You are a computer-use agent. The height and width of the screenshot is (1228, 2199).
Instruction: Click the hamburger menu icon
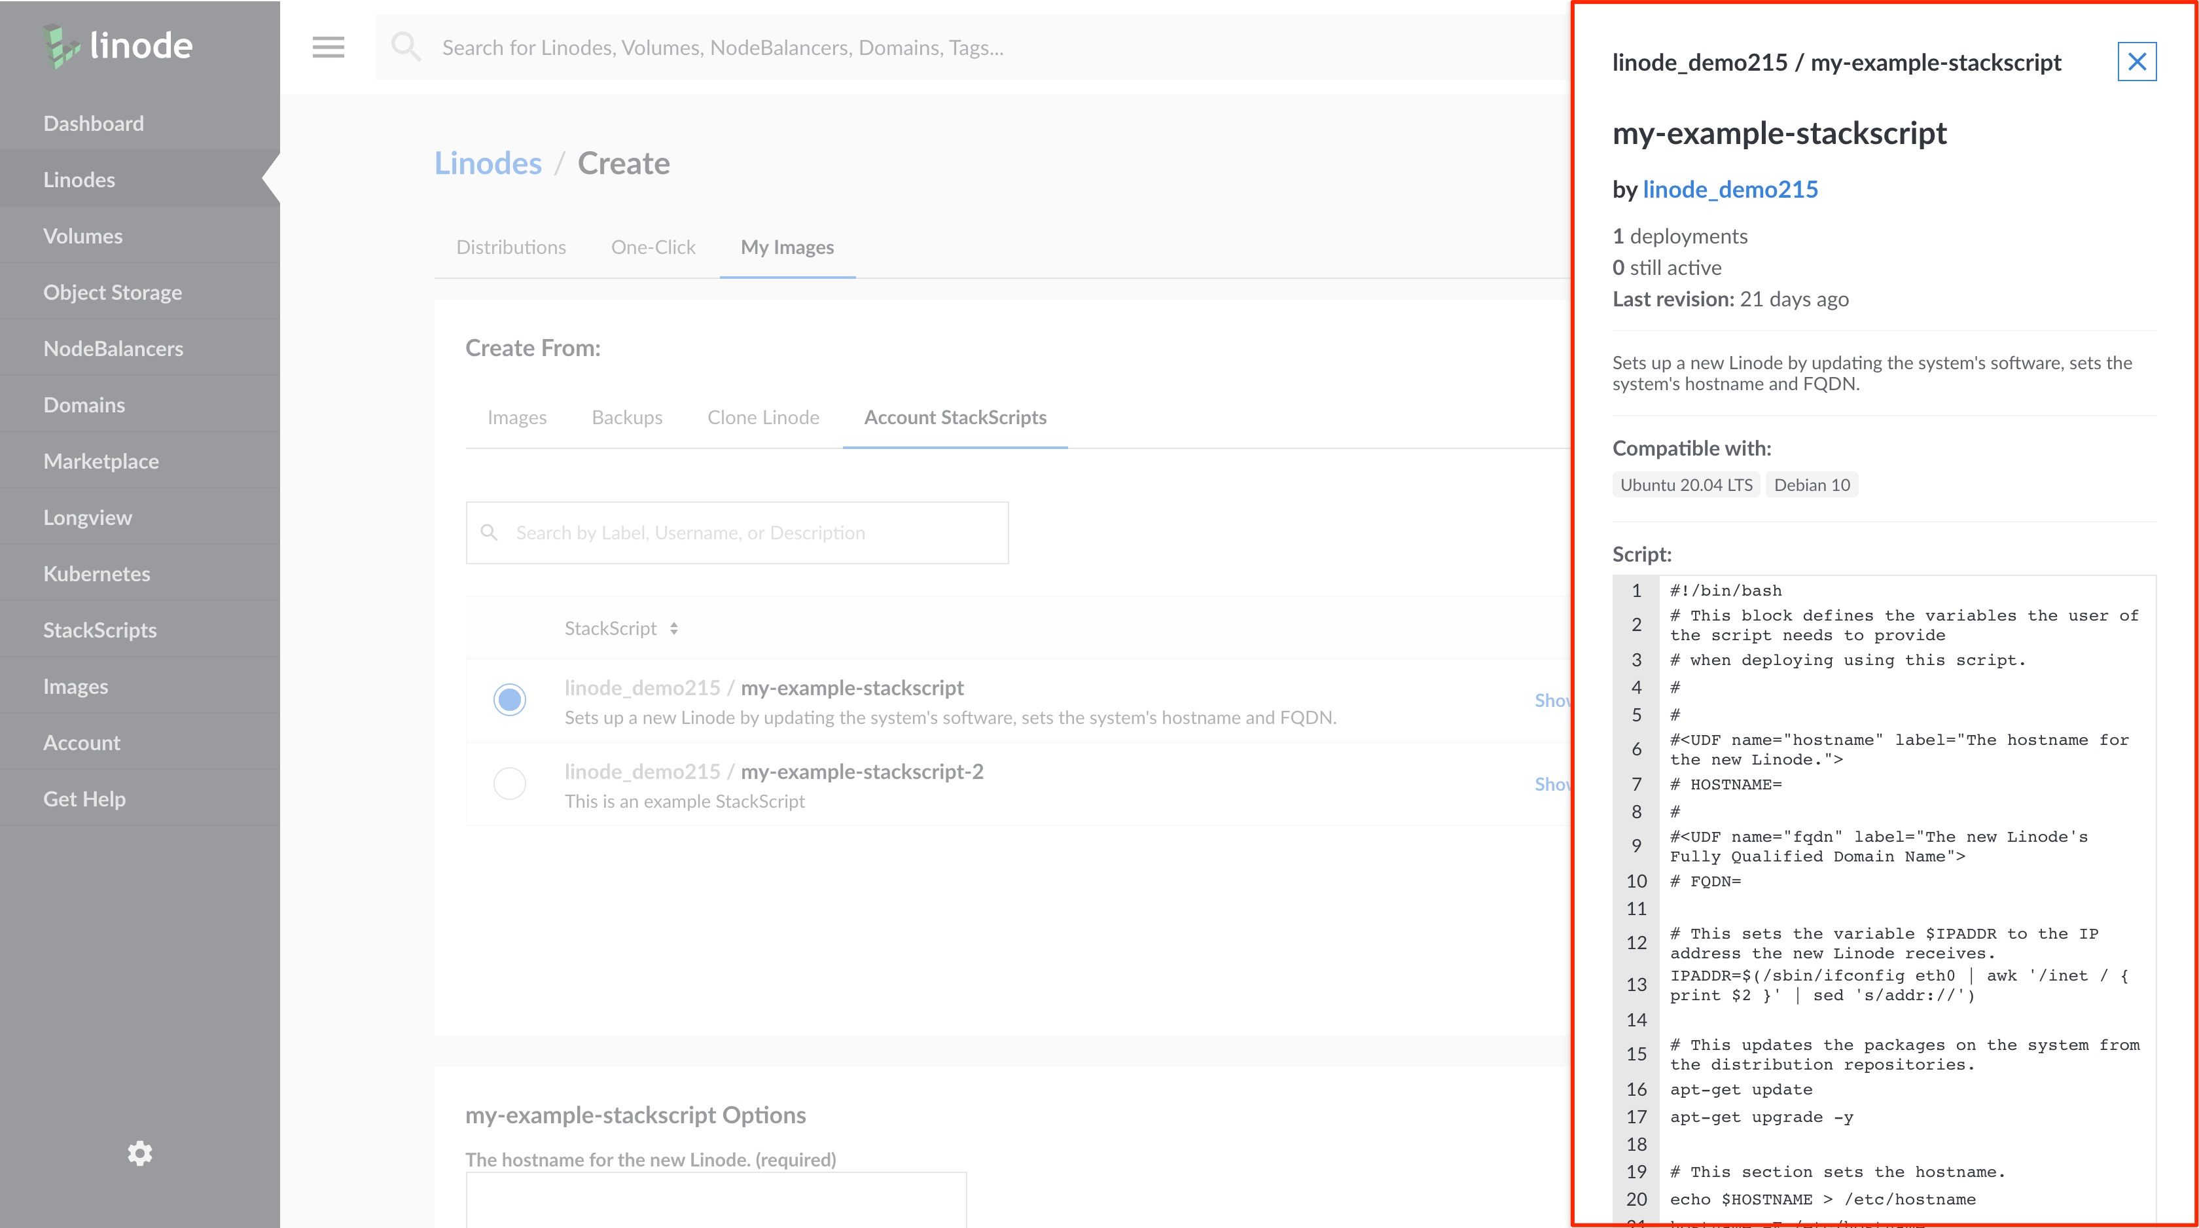pos(328,47)
